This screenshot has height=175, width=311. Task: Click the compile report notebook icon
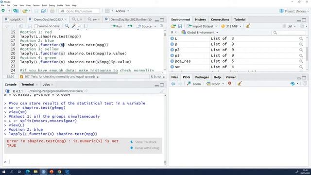[x=86, y=26]
